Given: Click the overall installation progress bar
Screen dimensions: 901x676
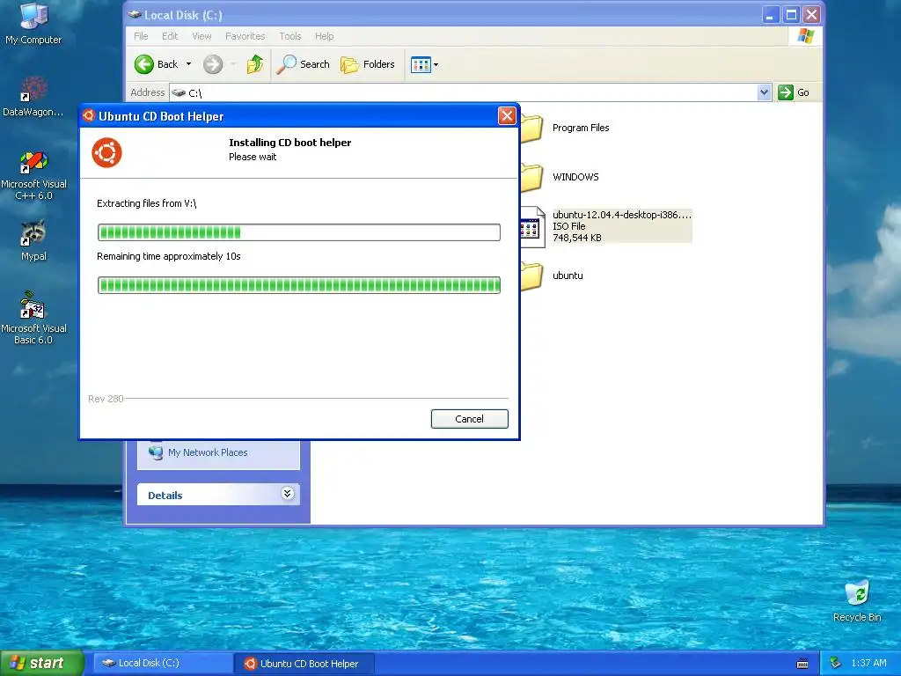Looking at the screenshot, I should [x=299, y=285].
